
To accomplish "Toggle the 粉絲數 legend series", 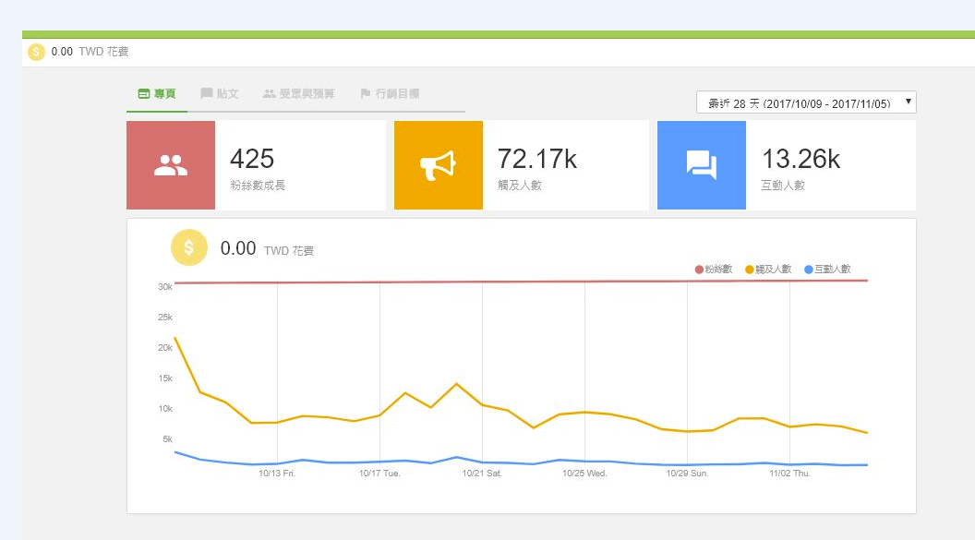I will (714, 269).
